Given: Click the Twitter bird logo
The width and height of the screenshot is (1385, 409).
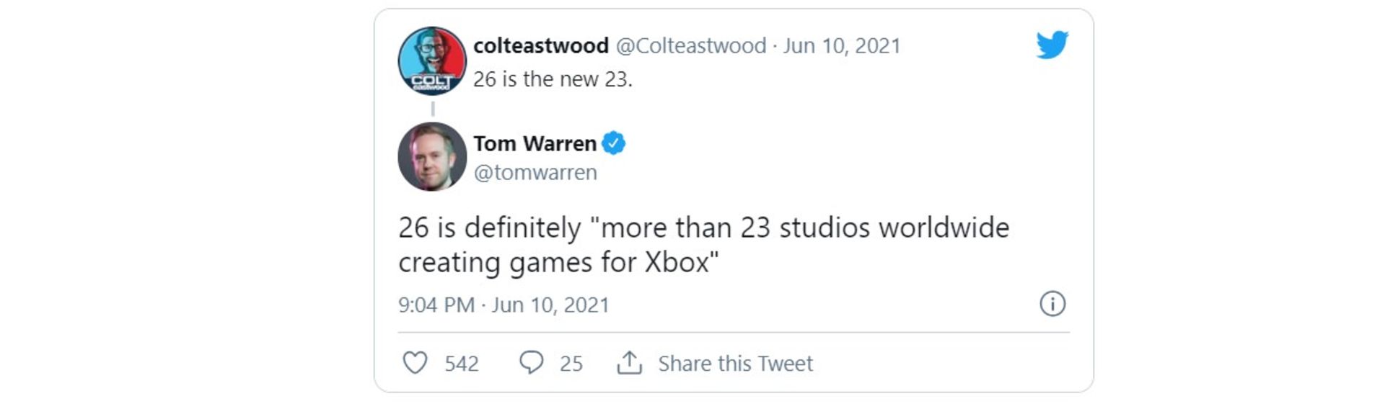Looking at the screenshot, I should [x=1052, y=45].
